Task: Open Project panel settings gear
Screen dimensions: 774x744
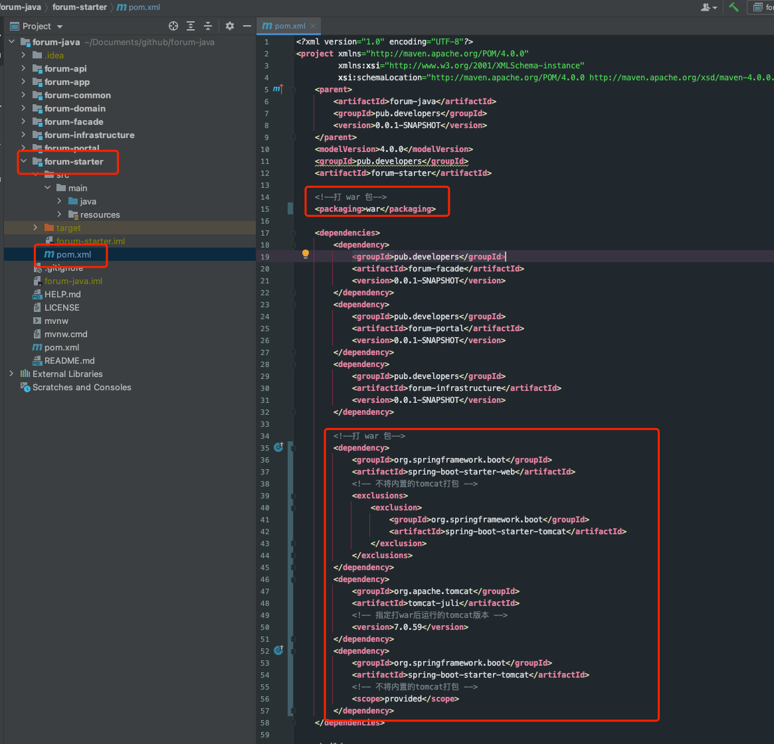Action: click(x=229, y=26)
